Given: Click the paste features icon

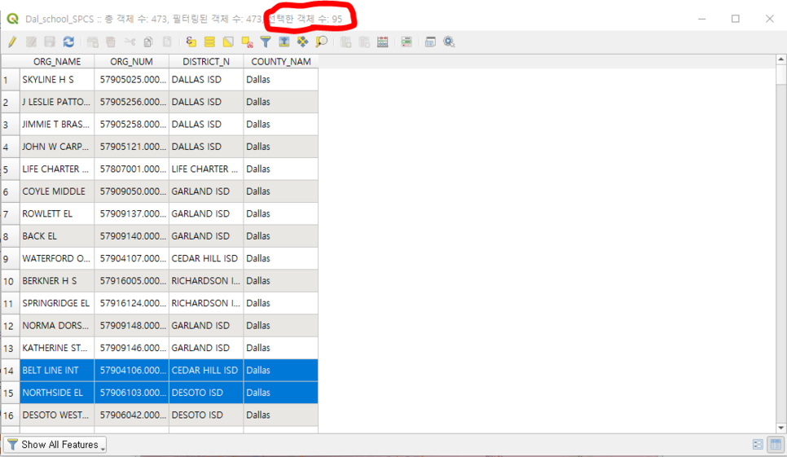Looking at the screenshot, I should point(167,42).
